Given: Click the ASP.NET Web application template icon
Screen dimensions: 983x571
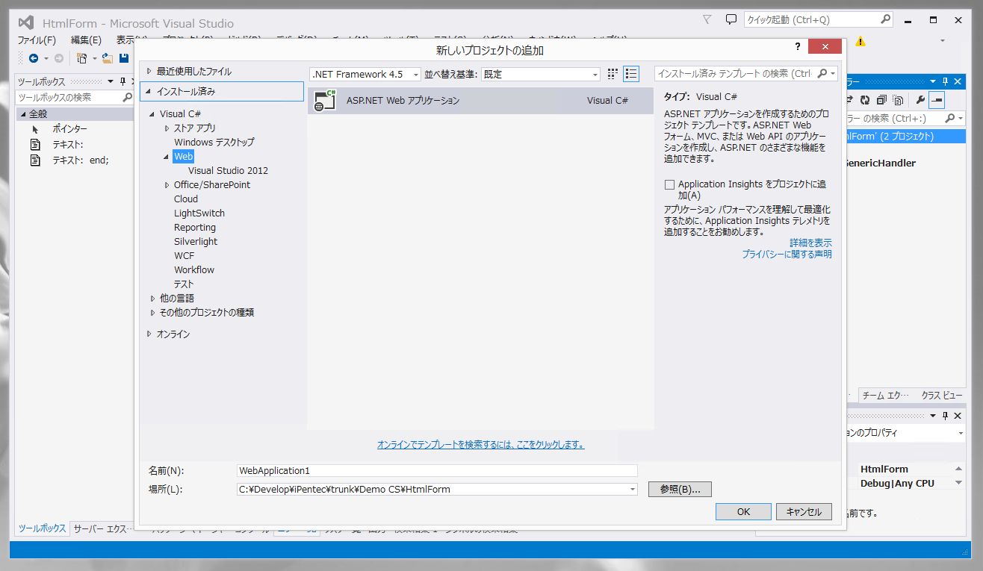Looking at the screenshot, I should pyautogui.click(x=325, y=101).
